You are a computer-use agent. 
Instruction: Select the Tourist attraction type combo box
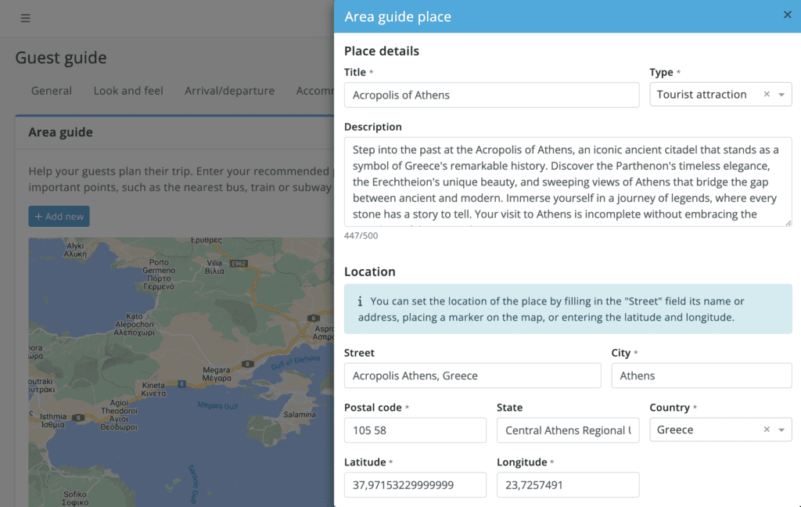tap(720, 95)
